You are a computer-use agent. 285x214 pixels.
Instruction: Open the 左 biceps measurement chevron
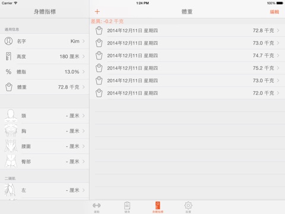84,190
